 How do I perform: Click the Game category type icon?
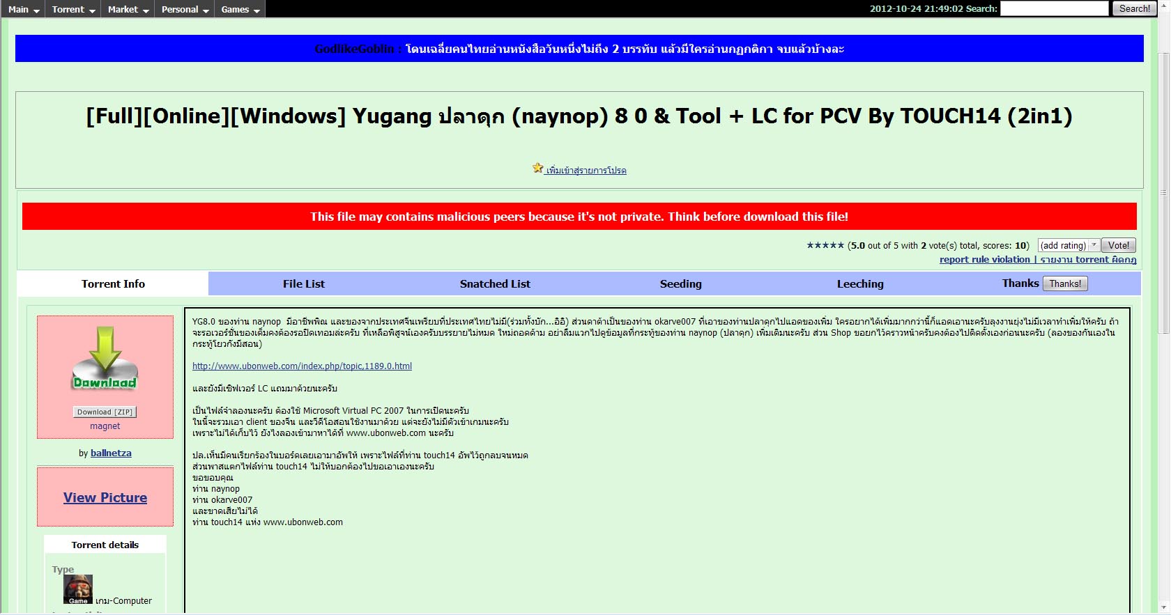tap(78, 589)
